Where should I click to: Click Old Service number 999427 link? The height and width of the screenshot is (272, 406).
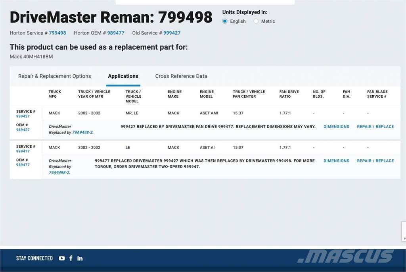[172, 33]
